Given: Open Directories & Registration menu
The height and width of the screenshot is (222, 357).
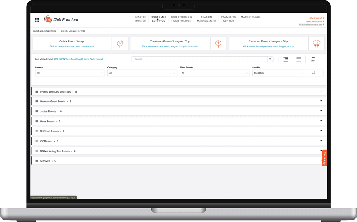Looking at the screenshot, I should pyautogui.click(x=181, y=19).
